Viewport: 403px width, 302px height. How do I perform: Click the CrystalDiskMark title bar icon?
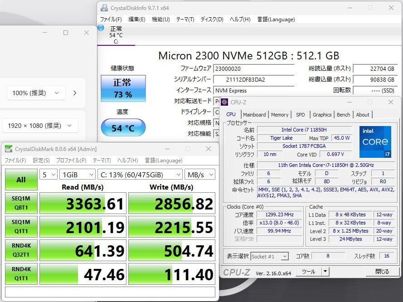[9, 149]
